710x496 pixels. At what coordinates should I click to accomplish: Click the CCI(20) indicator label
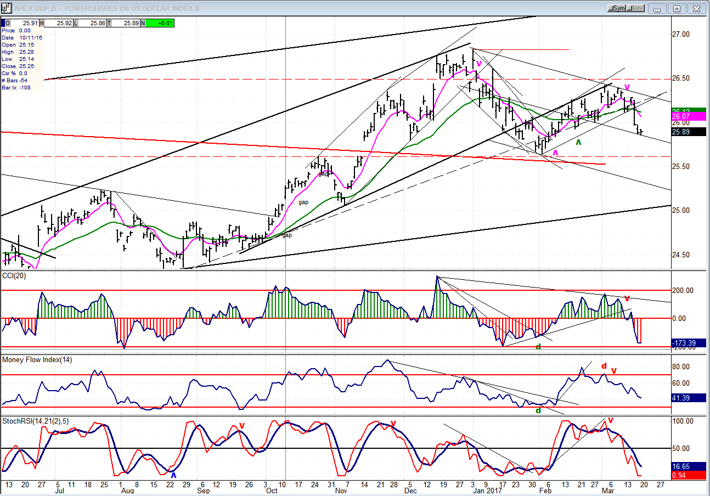[14, 275]
